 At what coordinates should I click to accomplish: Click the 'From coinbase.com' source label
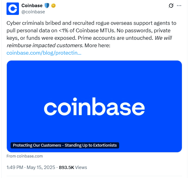[x=25, y=156]
